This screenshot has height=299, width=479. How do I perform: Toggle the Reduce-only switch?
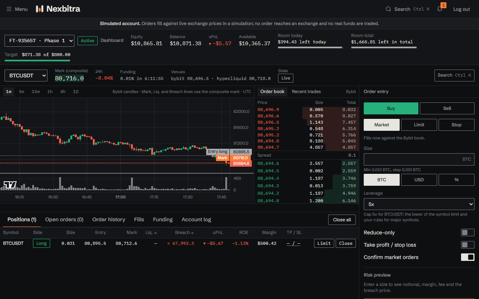[468, 232]
